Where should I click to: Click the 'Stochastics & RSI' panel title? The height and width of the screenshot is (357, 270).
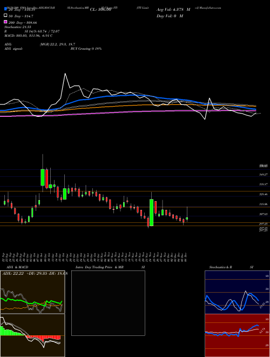231,267
